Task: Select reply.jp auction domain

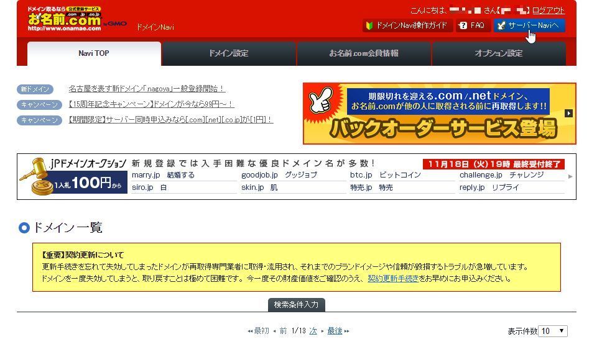Action: 489,188
